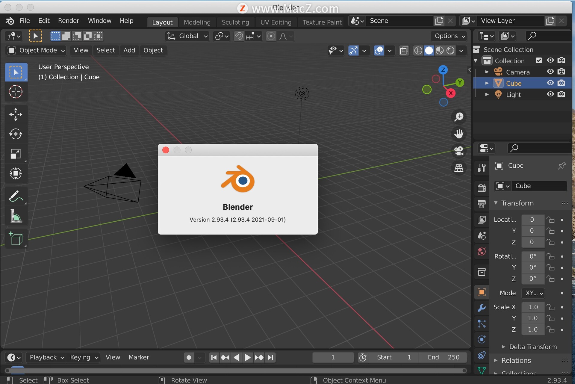The width and height of the screenshot is (575, 384).
Task: Click the current frame number field
Action: tap(333, 357)
